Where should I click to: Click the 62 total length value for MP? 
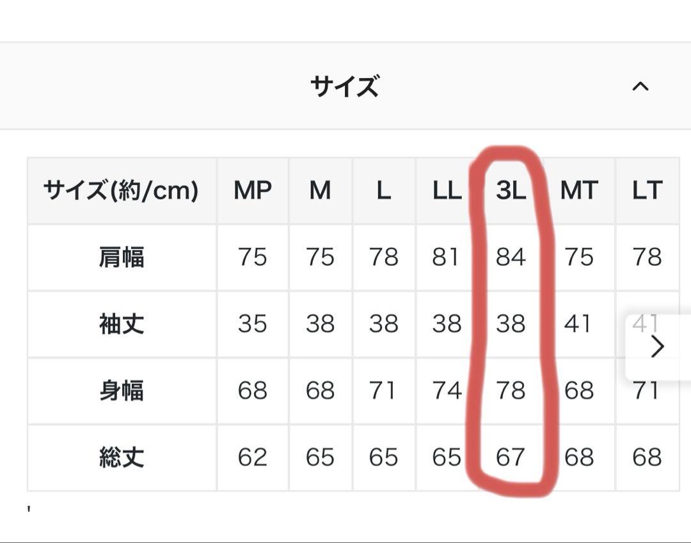253,458
